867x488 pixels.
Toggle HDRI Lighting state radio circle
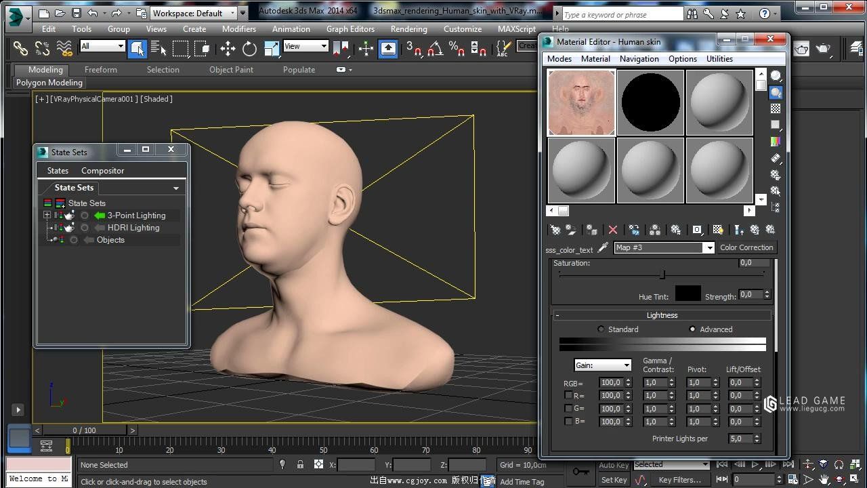[x=85, y=228]
